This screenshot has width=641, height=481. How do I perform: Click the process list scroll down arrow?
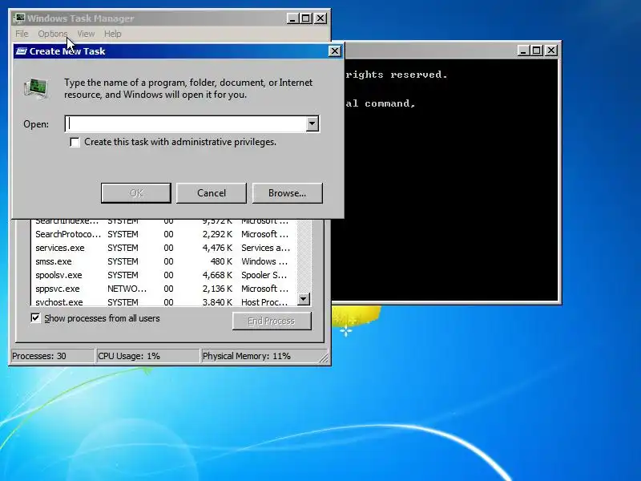pyautogui.click(x=304, y=299)
